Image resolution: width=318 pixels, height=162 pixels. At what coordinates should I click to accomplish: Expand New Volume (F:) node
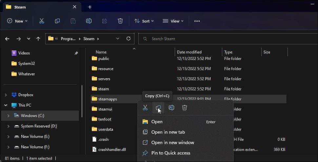[x=8, y=147]
